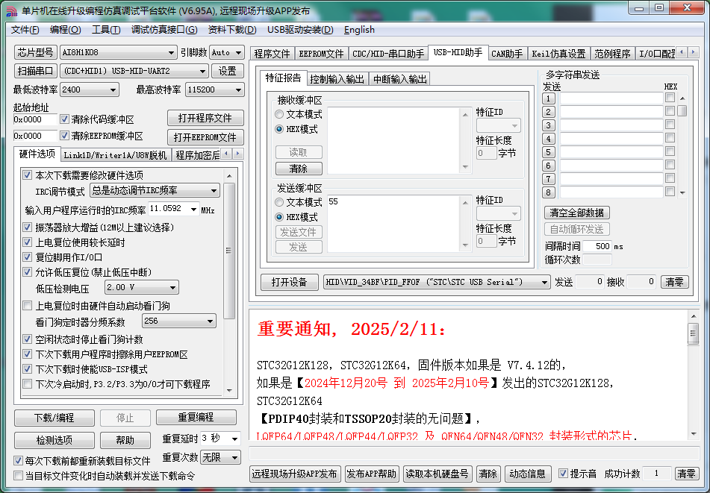Viewport: 710px width, 493px height.
Task: Expand the serial port USB-HID-UART2 dropdown
Action: (x=202, y=71)
